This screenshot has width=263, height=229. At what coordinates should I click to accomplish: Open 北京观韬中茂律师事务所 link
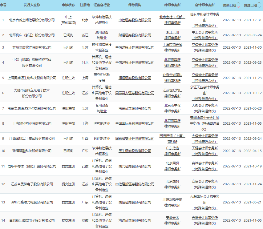point(172,202)
